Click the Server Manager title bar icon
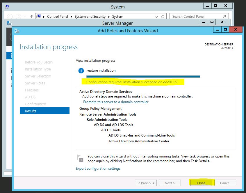Image resolution: width=246 pixels, height=193 pixels. [x=9, y=23]
